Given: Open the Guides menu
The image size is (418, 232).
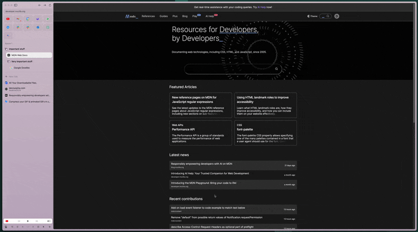Looking at the screenshot, I should pyautogui.click(x=164, y=16).
